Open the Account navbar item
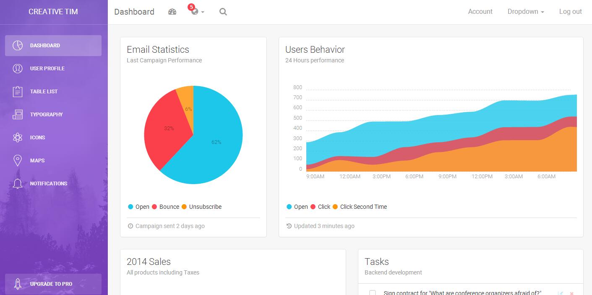 (480, 12)
